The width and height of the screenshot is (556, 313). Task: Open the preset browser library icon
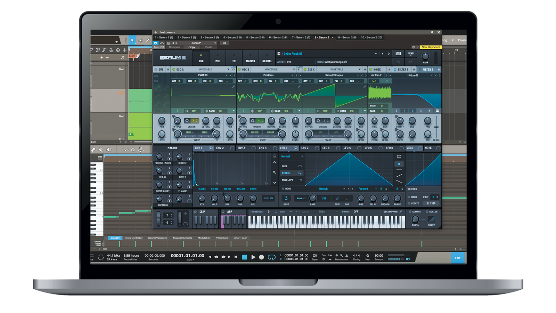click(x=398, y=54)
